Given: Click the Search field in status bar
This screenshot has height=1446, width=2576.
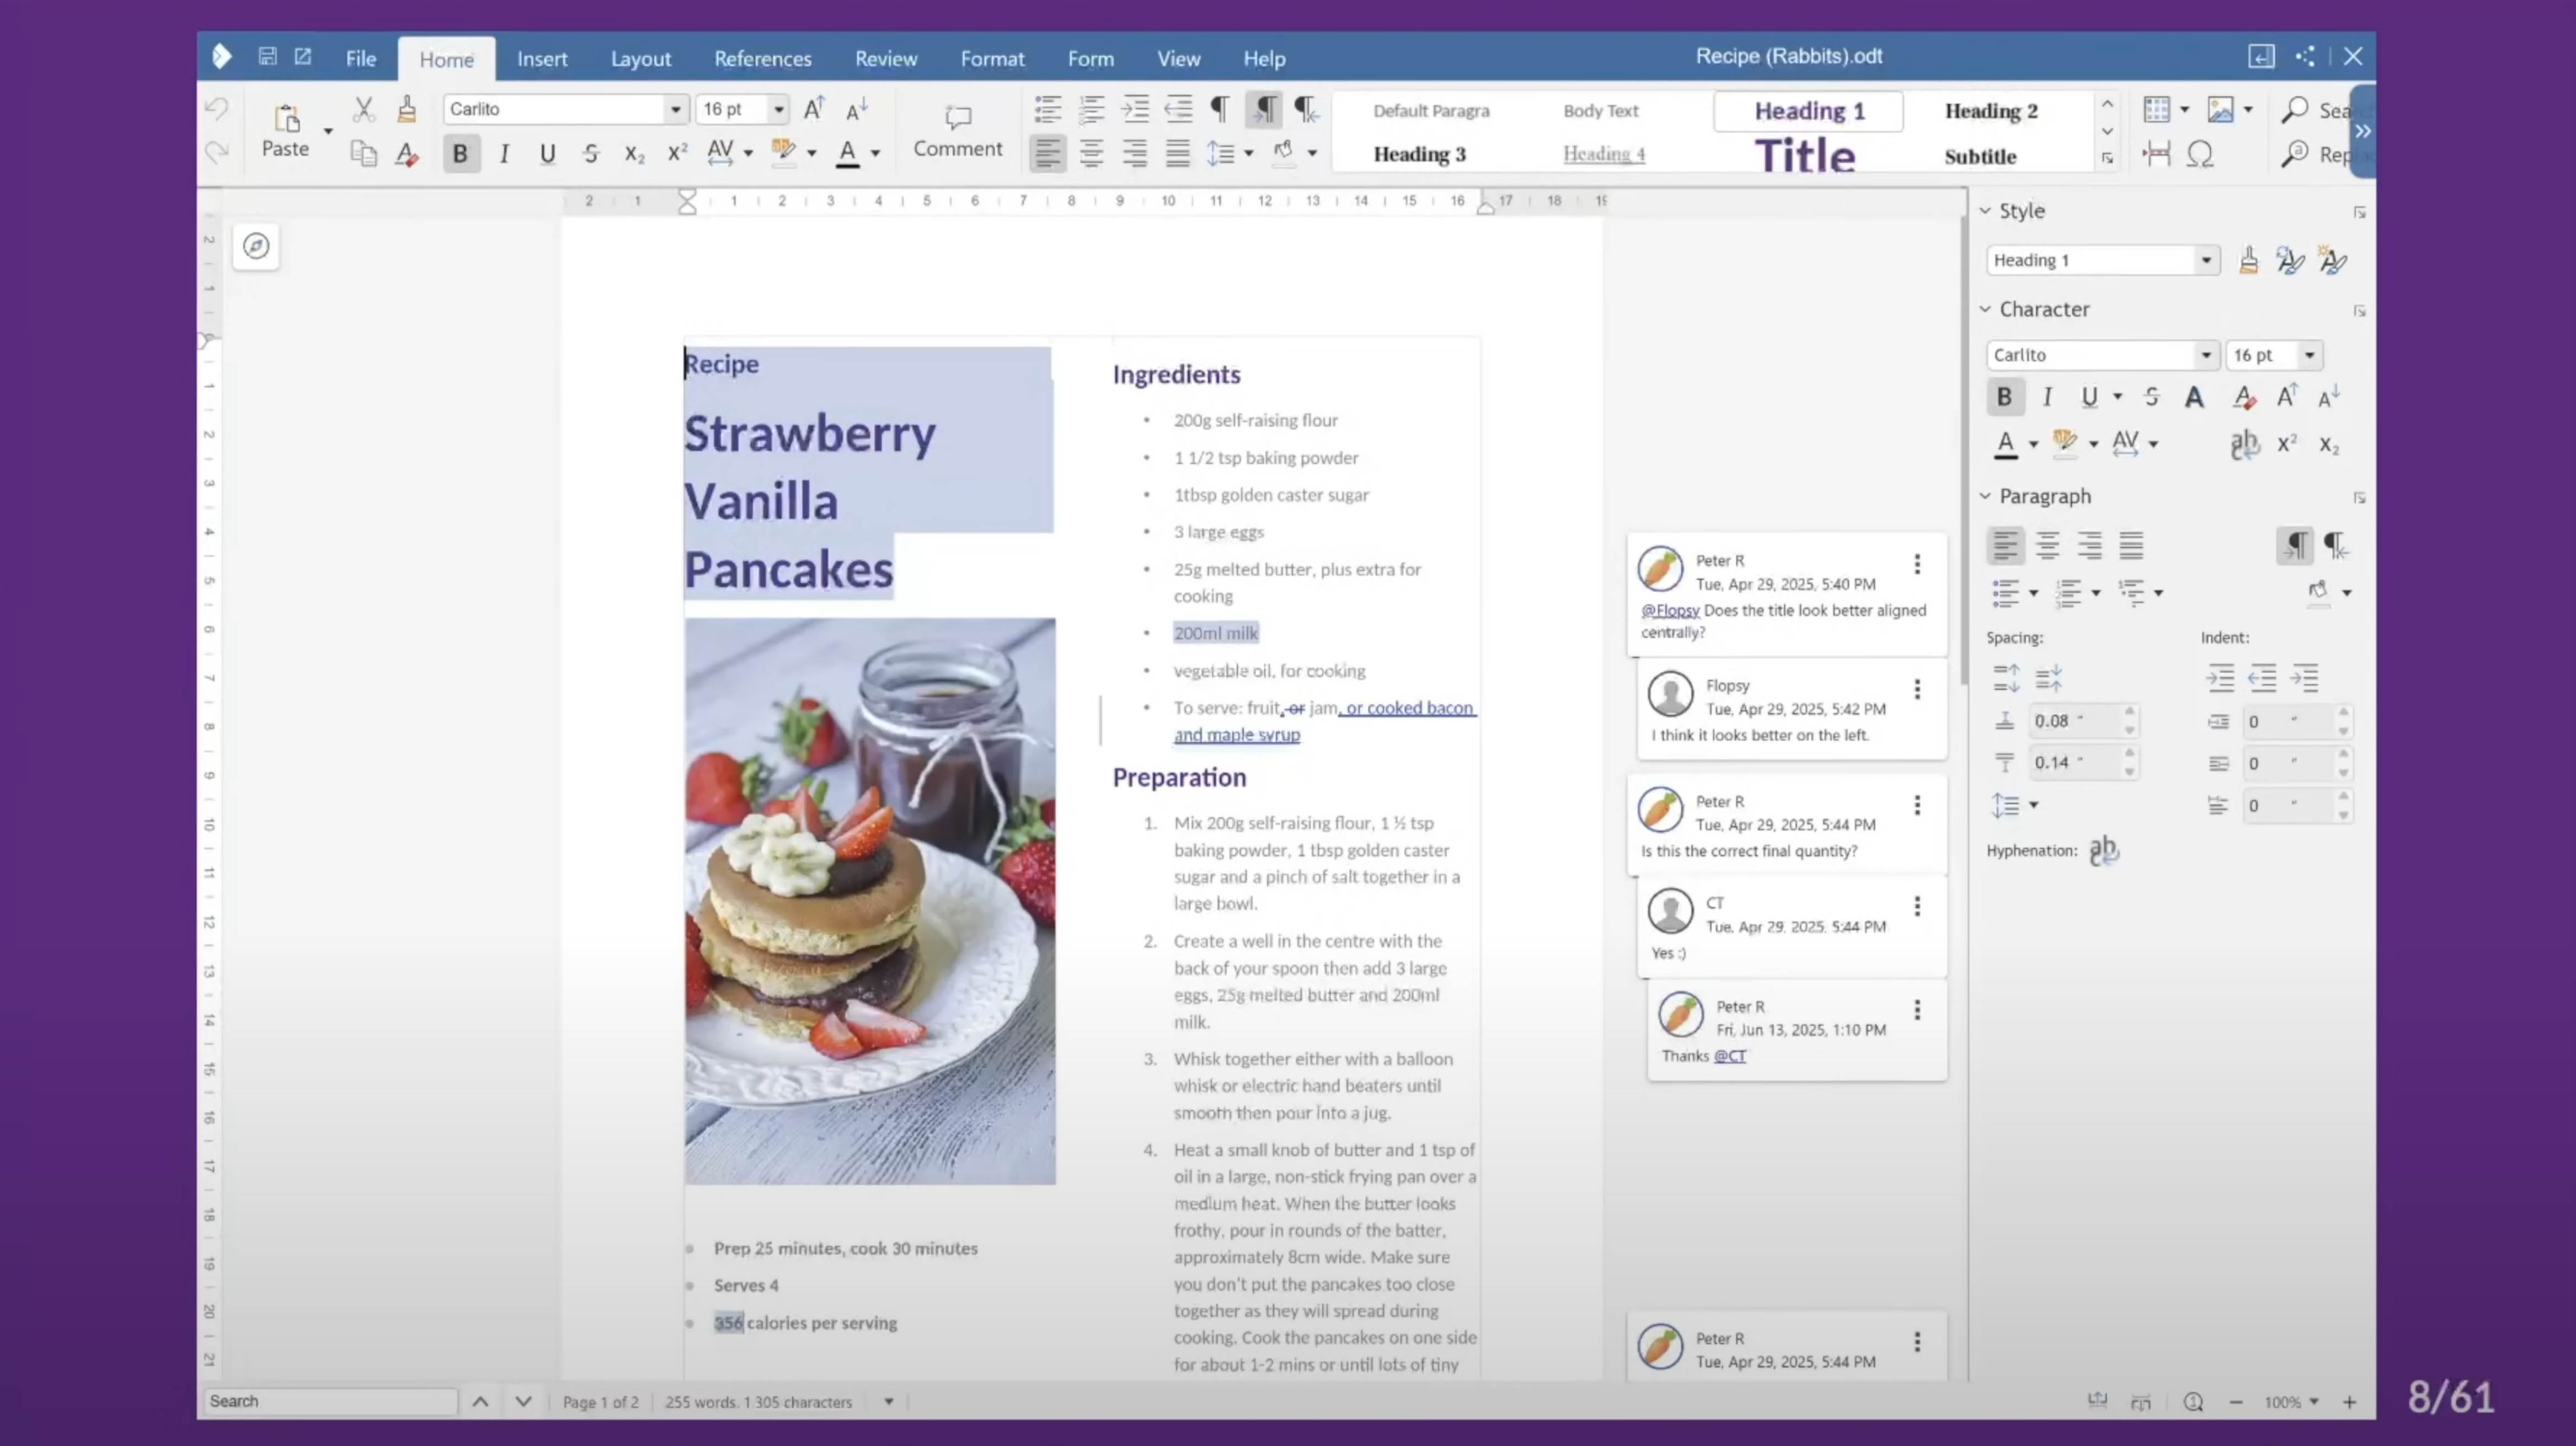Looking at the screenshot, I should click(330, 1401).
